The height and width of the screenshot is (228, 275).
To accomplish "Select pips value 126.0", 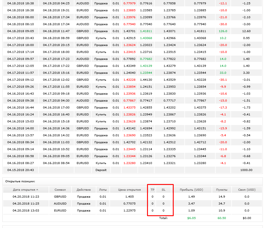I will click(x=223, y=31).
